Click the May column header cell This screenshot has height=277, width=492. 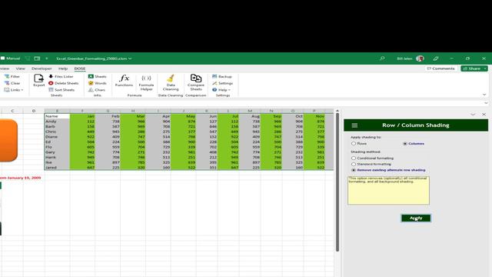(x=184, y=116)
